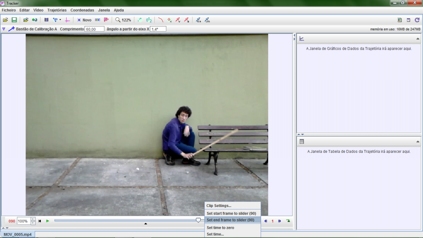Click the step forward button
Screen dimensions: 423x238
[x=280, y=221]
